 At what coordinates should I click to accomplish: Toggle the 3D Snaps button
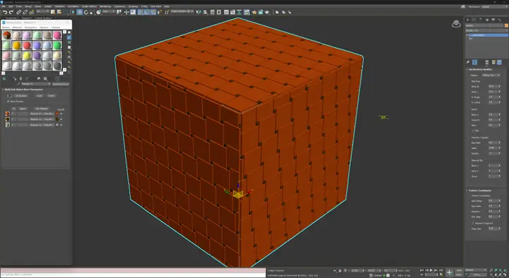(x=140, y=12)
